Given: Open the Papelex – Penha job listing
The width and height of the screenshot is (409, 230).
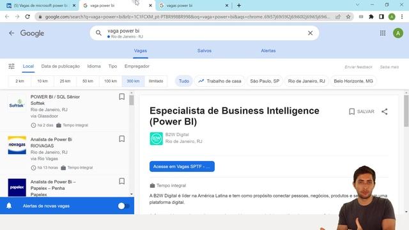Looking at the screenshot, I should tap(53, 185).
